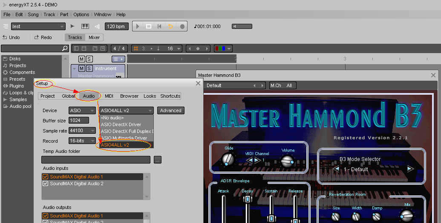Click the Advanced button in Setup
This screenshot has width=441, height=223.
tap(171, 110)
